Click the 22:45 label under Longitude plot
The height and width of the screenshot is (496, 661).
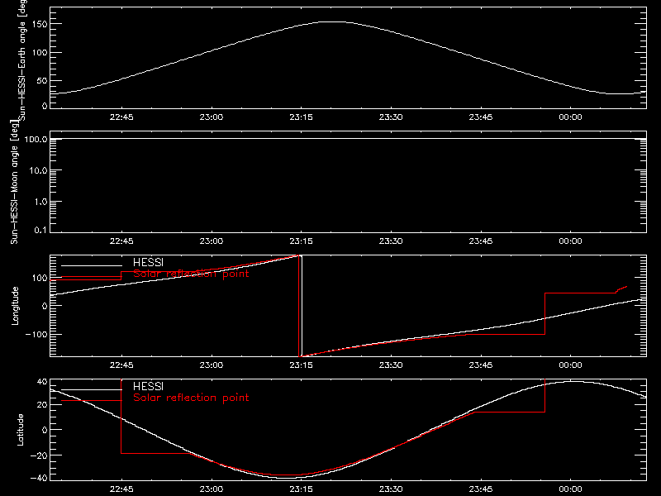[121, 365]
